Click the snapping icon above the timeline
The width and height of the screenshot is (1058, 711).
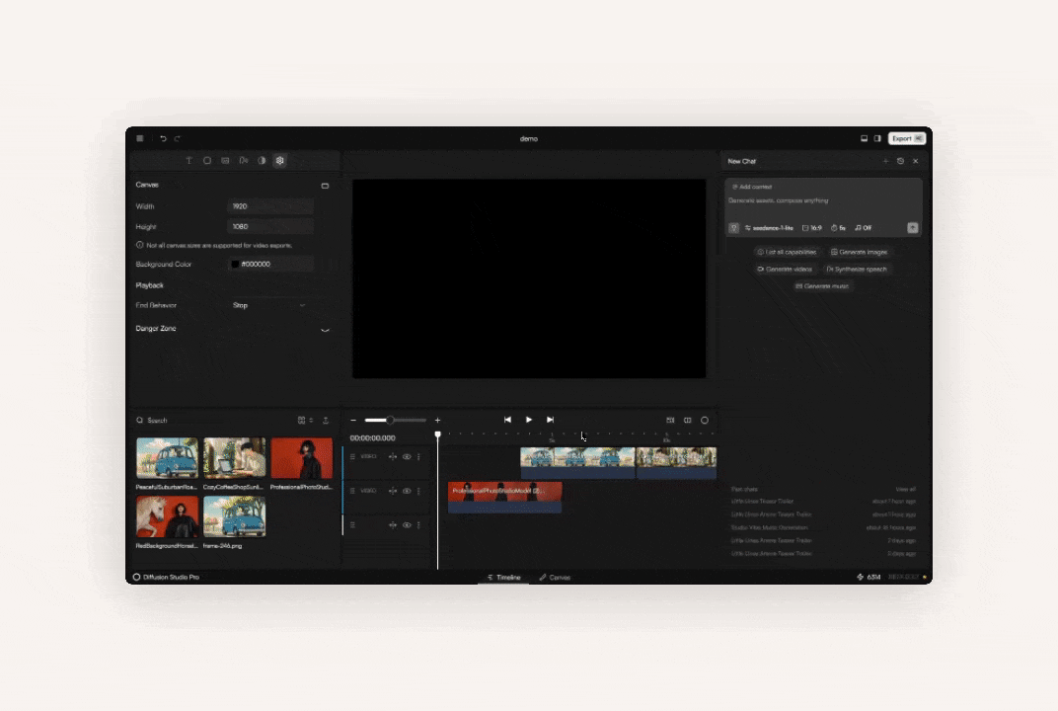670,420
